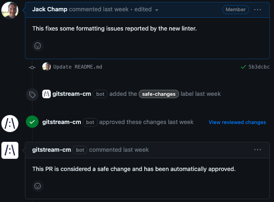Viewport: 274px width, 202px height.
Task: Open options menu on gitstream-cm's comment
Action: click(258, 150)
